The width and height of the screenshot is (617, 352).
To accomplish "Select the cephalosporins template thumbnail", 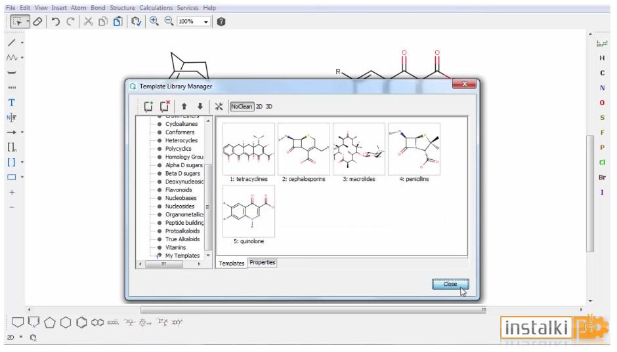I will pos(304,149).
